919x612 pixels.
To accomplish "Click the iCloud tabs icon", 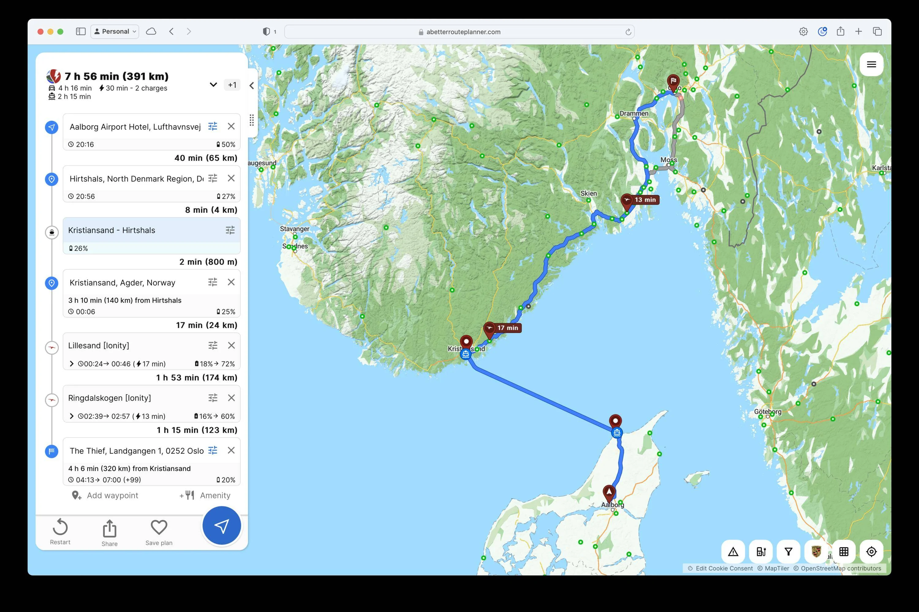I will 151,32.
